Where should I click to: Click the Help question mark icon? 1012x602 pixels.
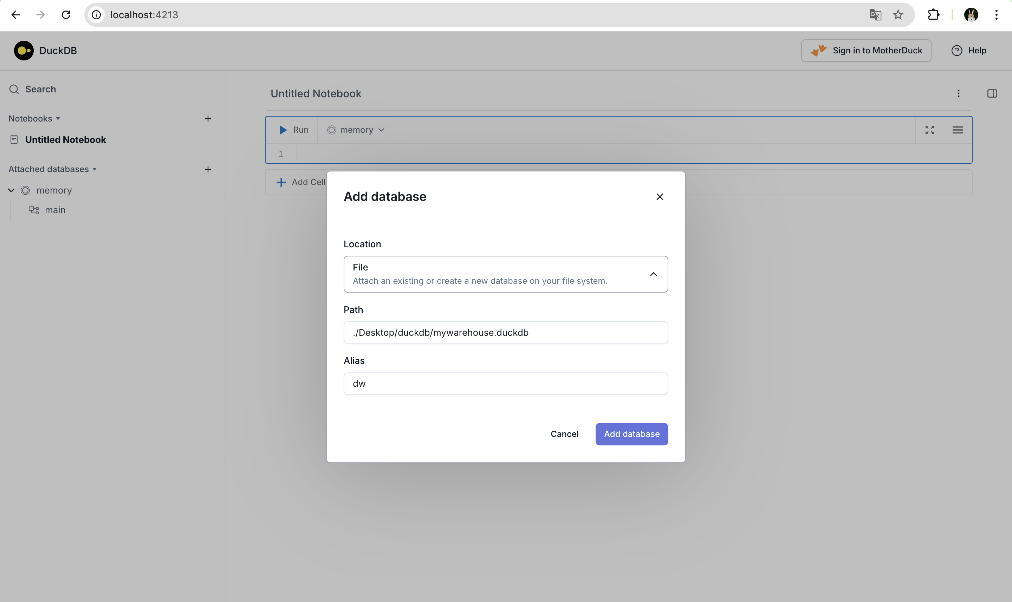point(956,50)
